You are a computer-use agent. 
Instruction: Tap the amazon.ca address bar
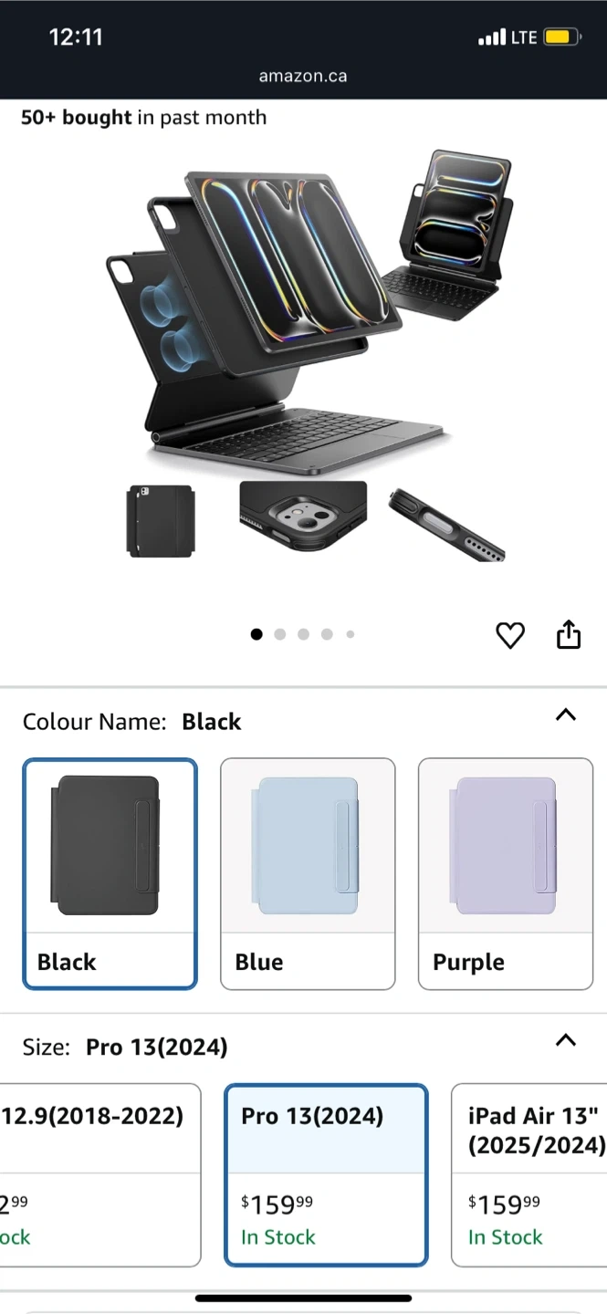[x=303, y=77]
